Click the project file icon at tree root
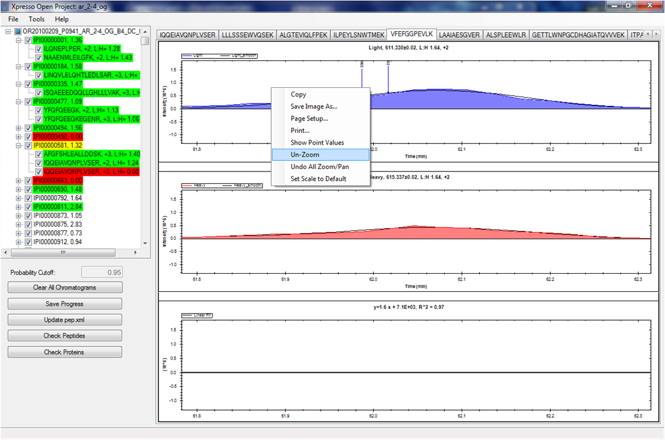Image resolution: width=665 pixels, height=440 pixels. (x=18, y=31)
